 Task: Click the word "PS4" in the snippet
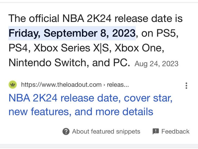(x=19, y=48)
